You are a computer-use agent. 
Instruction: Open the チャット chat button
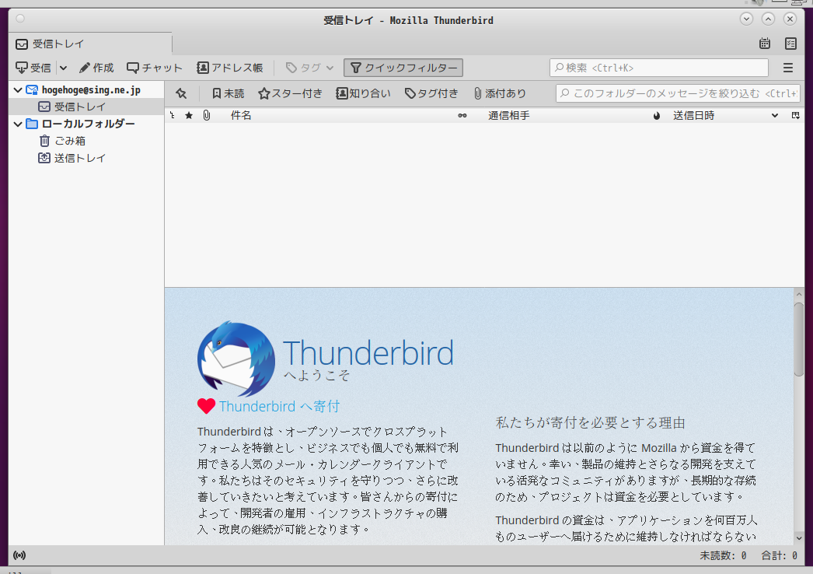coord(155,68)
